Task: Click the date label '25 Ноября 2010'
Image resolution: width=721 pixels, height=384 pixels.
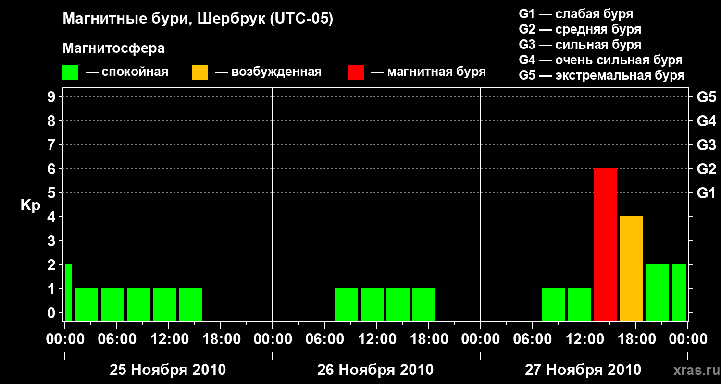Action: 168,370
